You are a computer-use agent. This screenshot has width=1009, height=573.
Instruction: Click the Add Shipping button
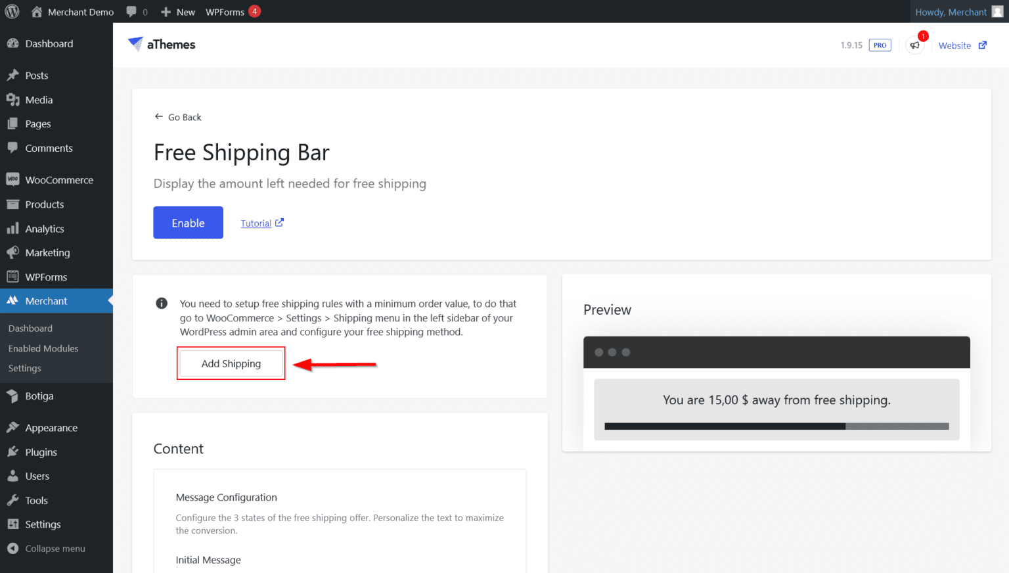(231, 363)
